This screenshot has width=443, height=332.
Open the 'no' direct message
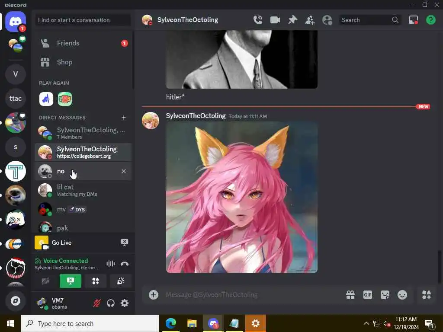point(83,171)
